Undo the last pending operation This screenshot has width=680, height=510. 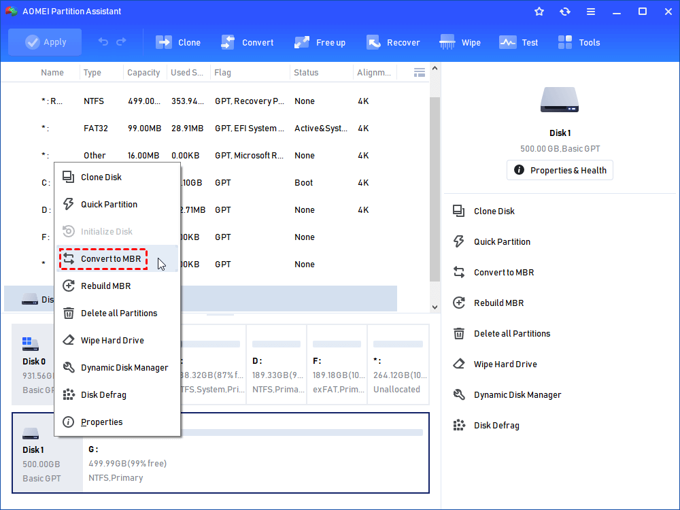click(103, 41)
